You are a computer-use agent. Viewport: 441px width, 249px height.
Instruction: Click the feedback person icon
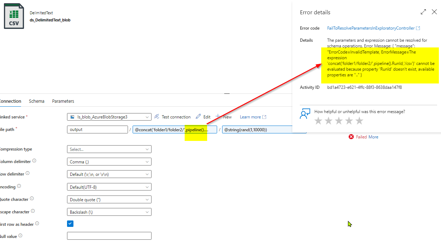[305, 114]
